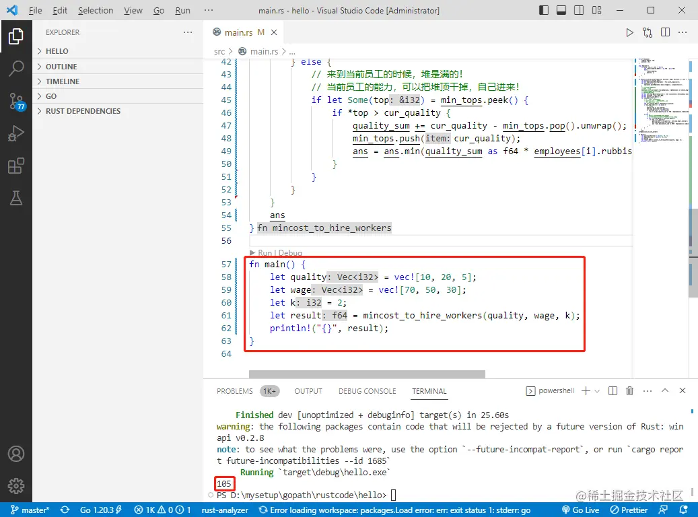Screen dimensions: 698x517
Task: Switch to the OUTPUT tab
Action: (x=308, y=391)
